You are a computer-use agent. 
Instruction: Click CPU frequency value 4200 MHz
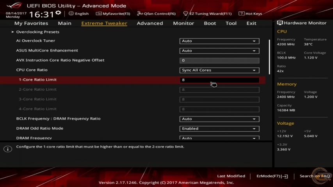coord(286,44)
